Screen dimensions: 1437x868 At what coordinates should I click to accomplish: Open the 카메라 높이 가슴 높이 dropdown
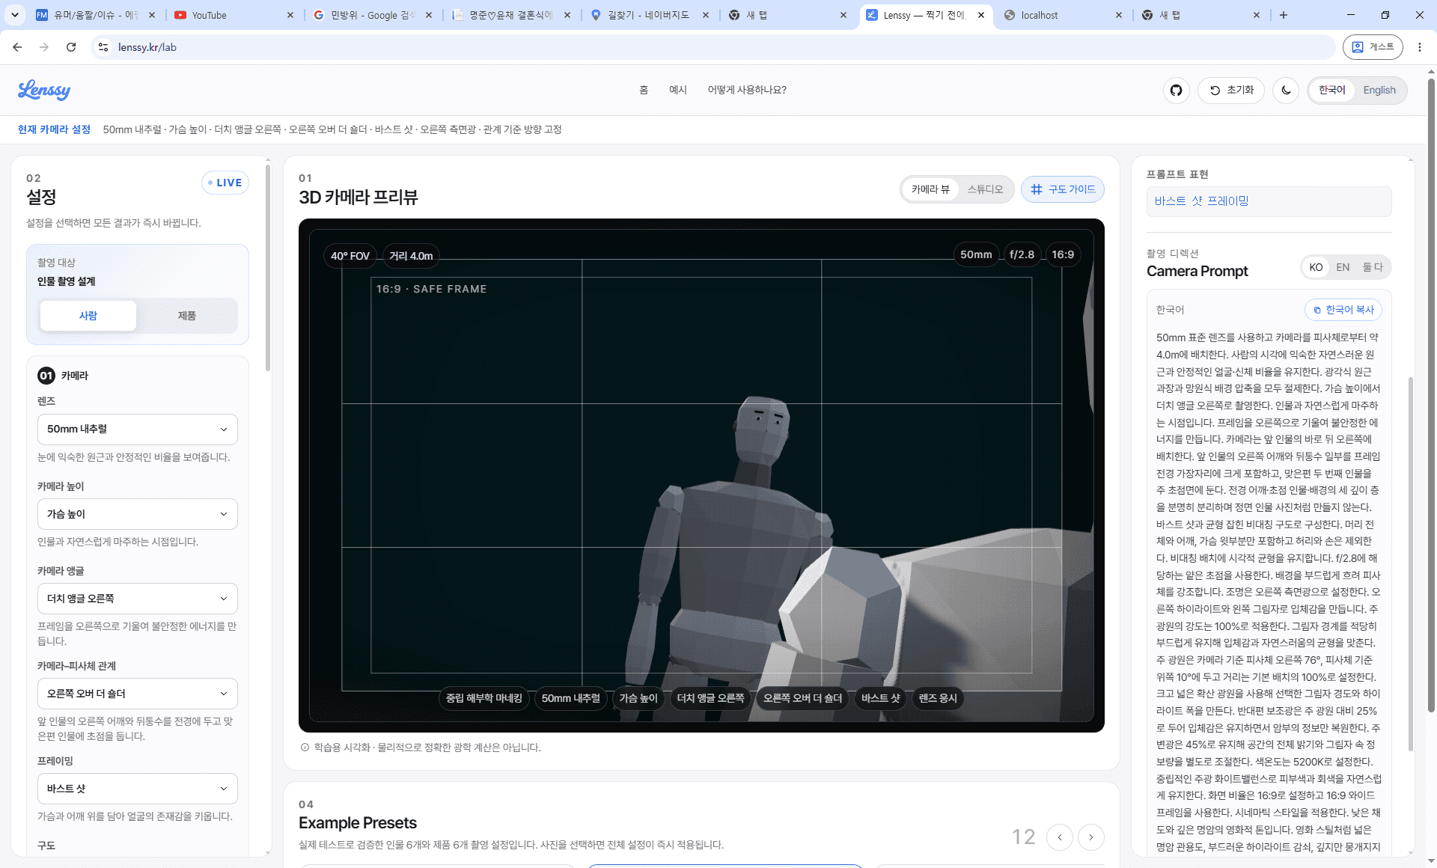(137, 514)
